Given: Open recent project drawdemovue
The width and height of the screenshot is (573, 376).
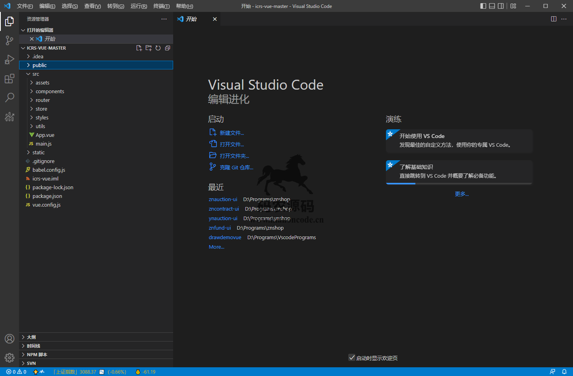Looking at the screenshot, I should [225, 238].
